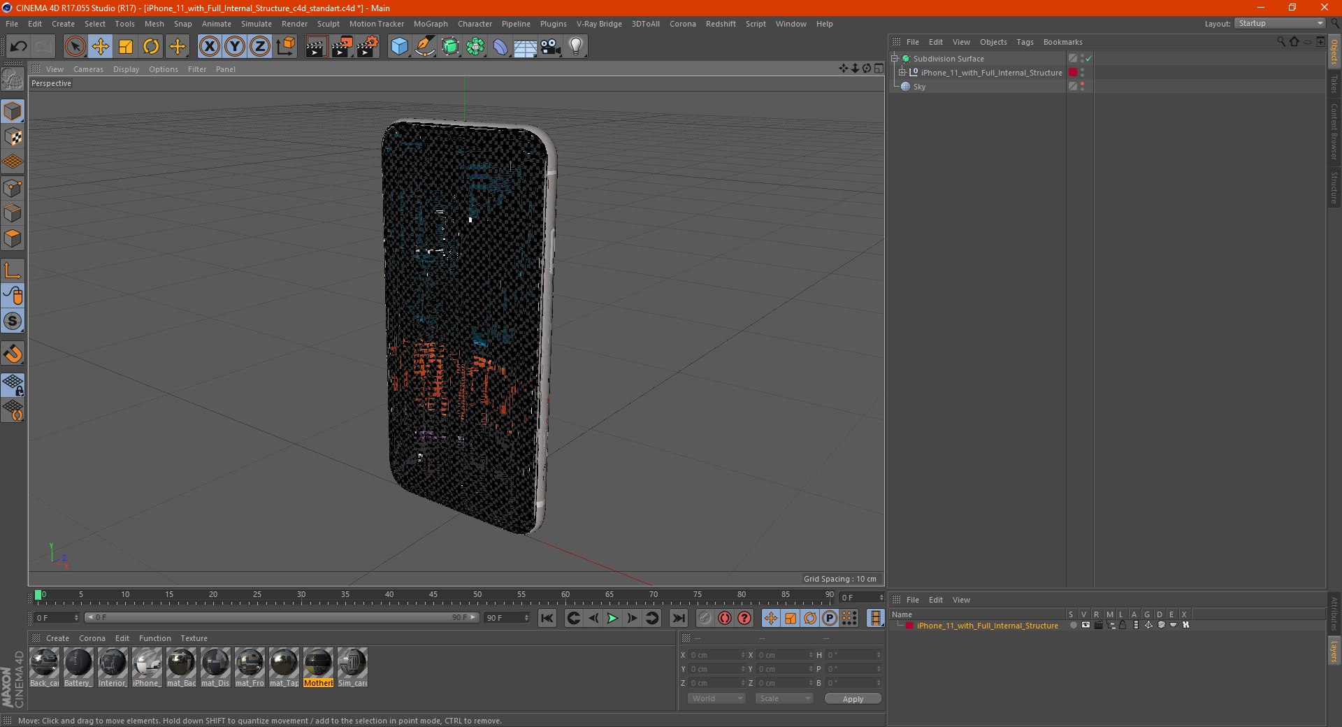Open the Layers side tab

[x=1334, y=651]
